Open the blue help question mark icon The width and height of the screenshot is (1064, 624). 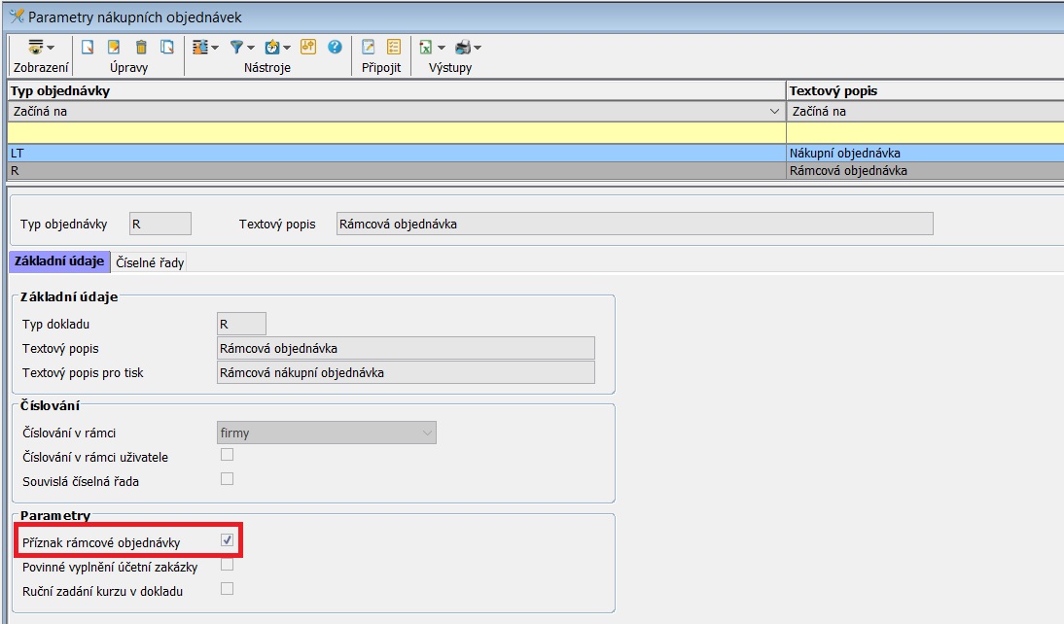[x=335, y=47]
